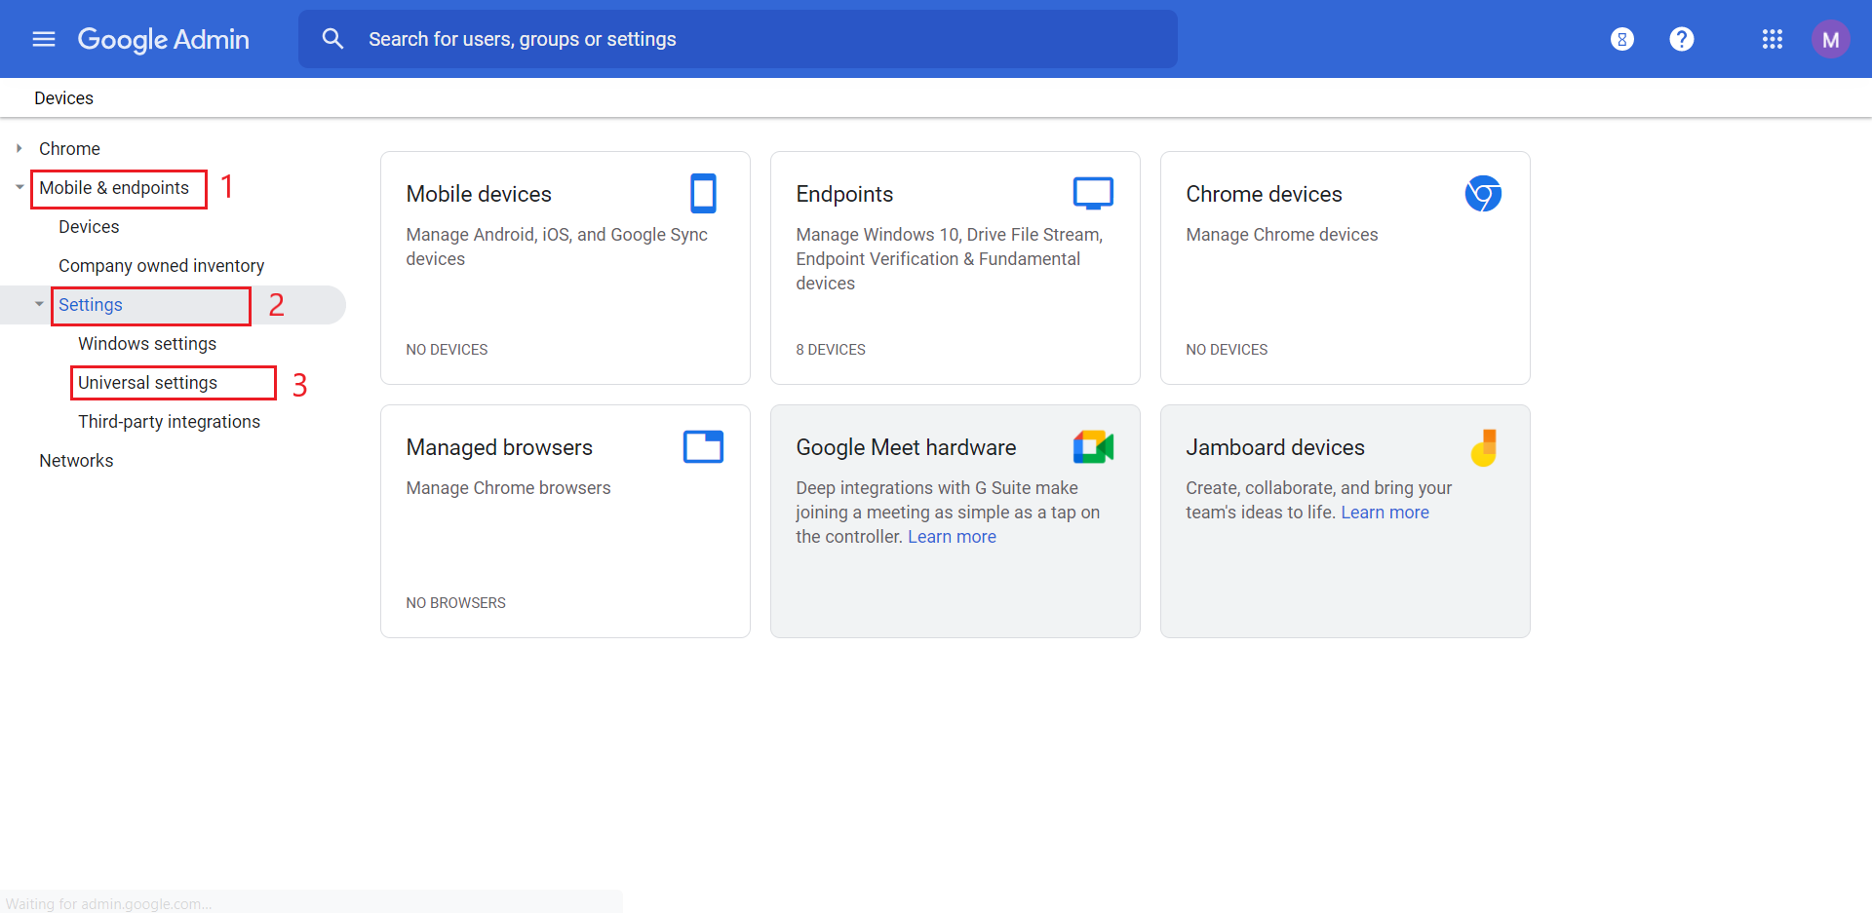The width and height of the screenshot is (1872, 913).
Task: Open the Google apps grid
Action: point(1772,39)
